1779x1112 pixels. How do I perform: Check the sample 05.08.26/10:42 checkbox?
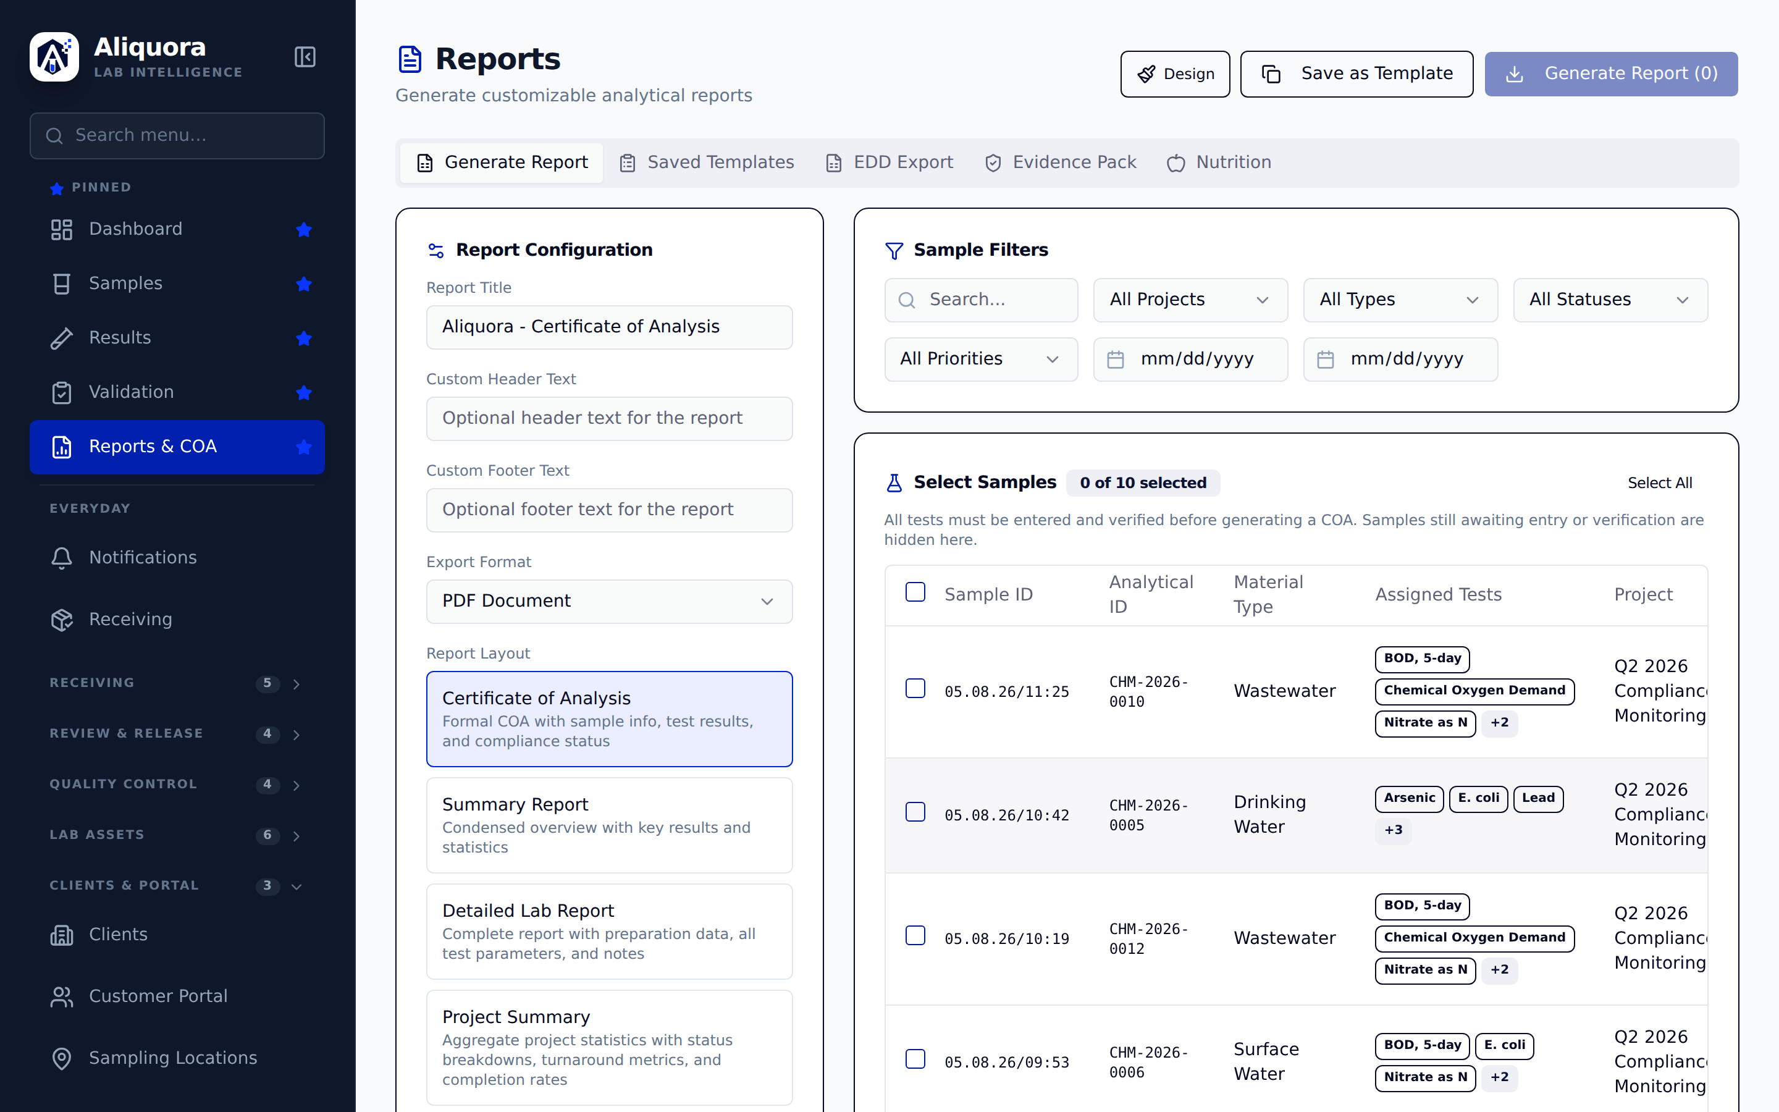(x=915, y=812)
